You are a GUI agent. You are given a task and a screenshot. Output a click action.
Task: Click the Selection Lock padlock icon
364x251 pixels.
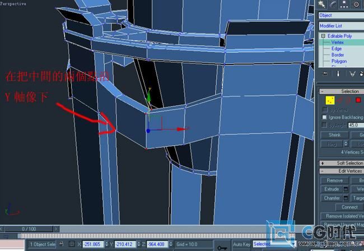point(61,244)
